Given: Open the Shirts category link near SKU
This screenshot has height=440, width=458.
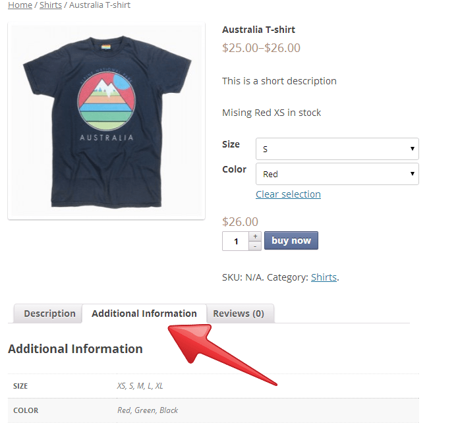Looking at the screenshot, I should point(324,277).
